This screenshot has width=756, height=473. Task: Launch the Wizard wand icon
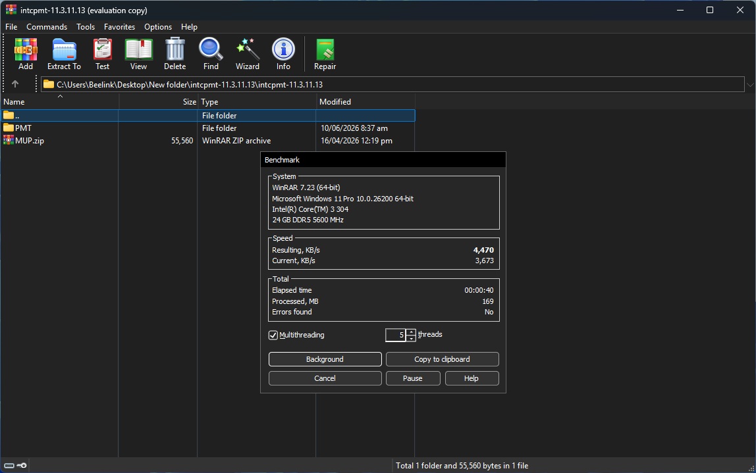[x=248, y=49]
